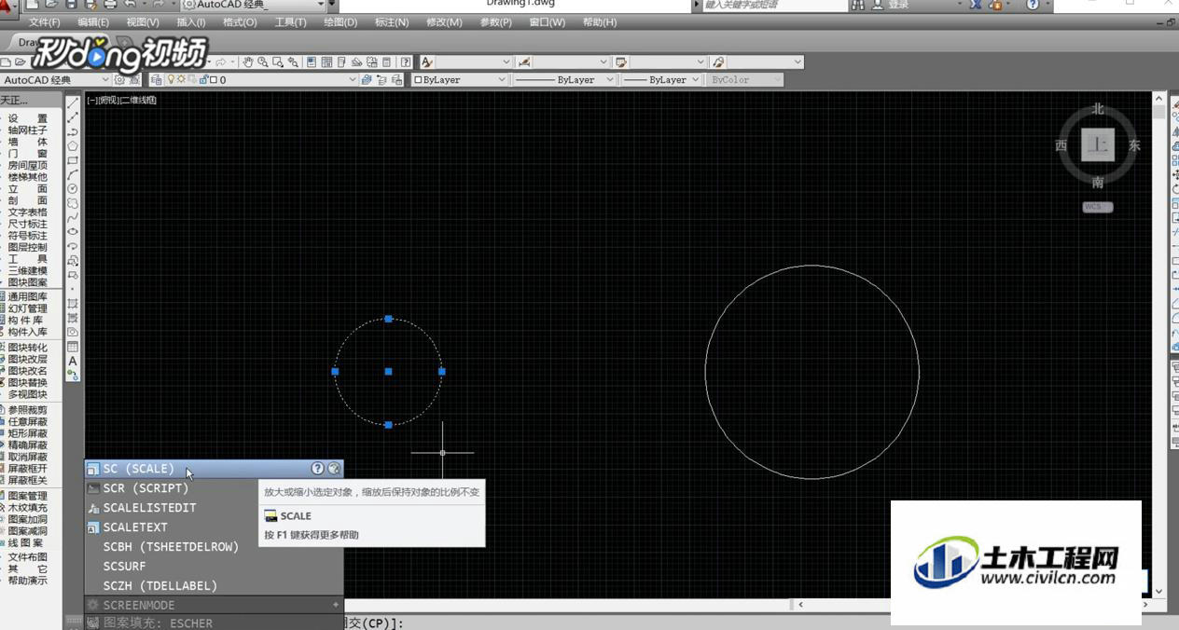Open the 绘图(D) menu
Viewport: 1179px width, 630px height.
[x=340, y=22]
